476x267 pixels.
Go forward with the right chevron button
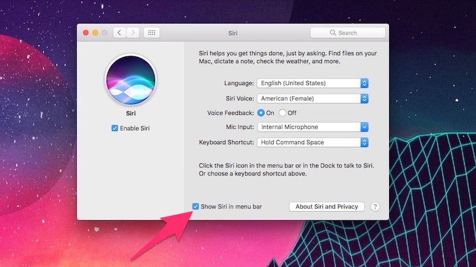click(x=133, y=33)
